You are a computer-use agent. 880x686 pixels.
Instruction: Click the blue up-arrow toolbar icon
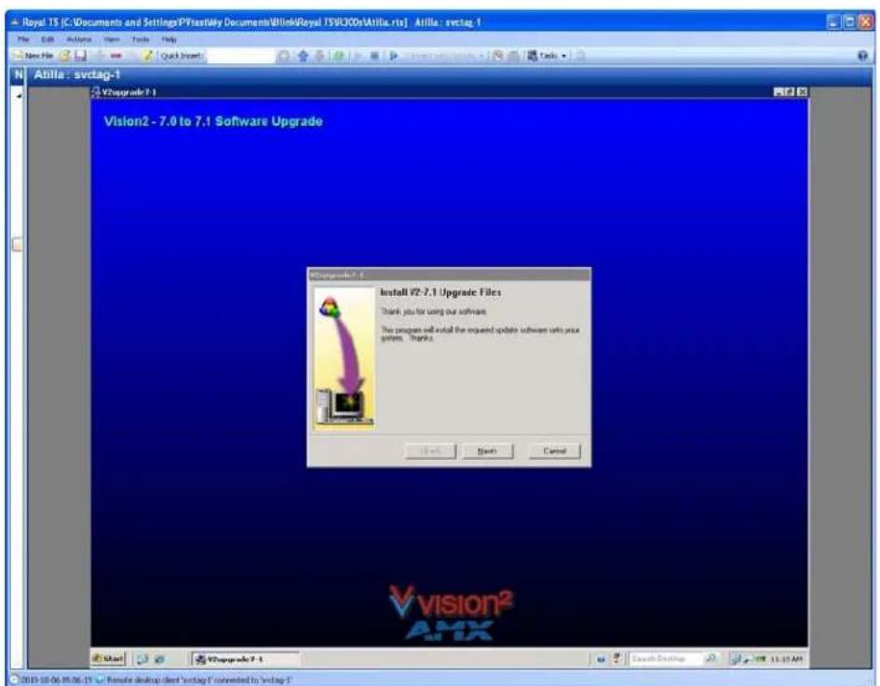coord(303,56)
